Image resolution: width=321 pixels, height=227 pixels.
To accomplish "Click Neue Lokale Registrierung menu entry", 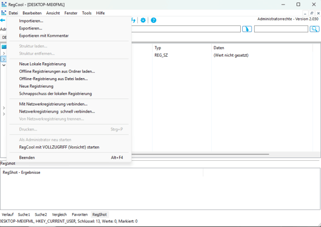I will point(42,64).
